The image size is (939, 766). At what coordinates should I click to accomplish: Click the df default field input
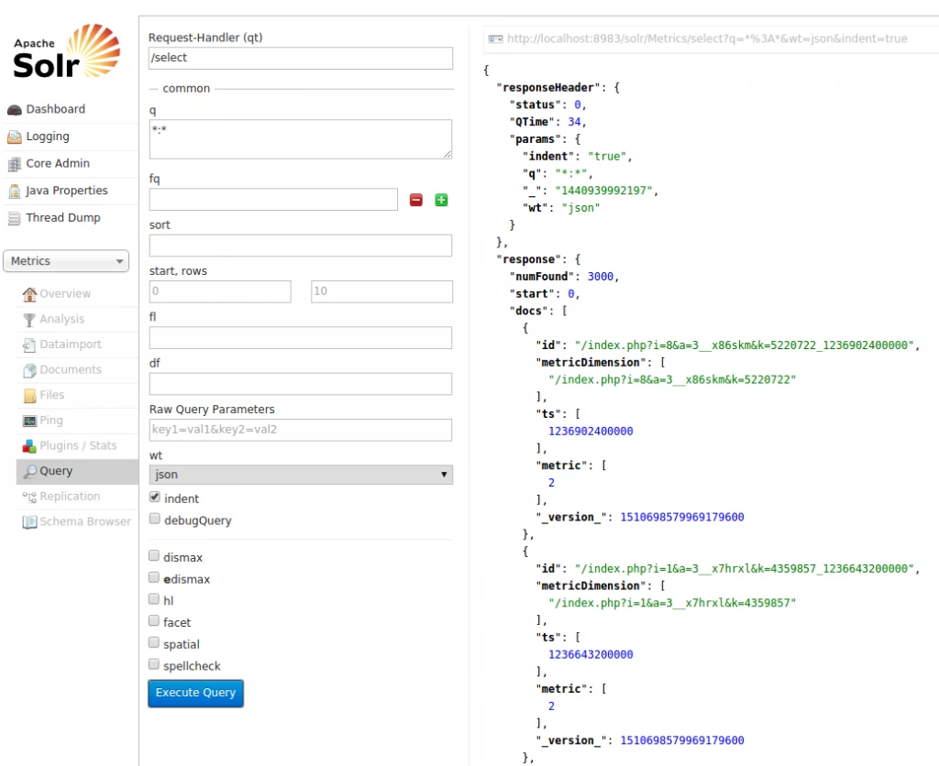click(301, 384)
